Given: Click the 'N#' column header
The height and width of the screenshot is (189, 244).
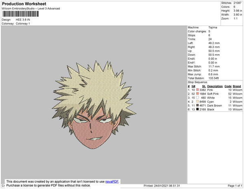Looking at the screenshot, I should pyautogui.click(x=194, y=86).
